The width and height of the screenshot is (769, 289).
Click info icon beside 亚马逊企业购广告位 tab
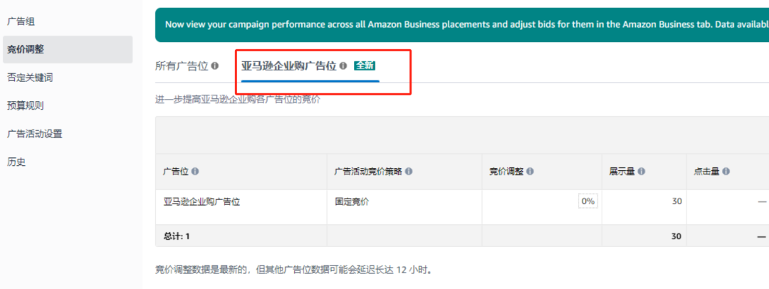pyautogui.click(x=343, y=66)
